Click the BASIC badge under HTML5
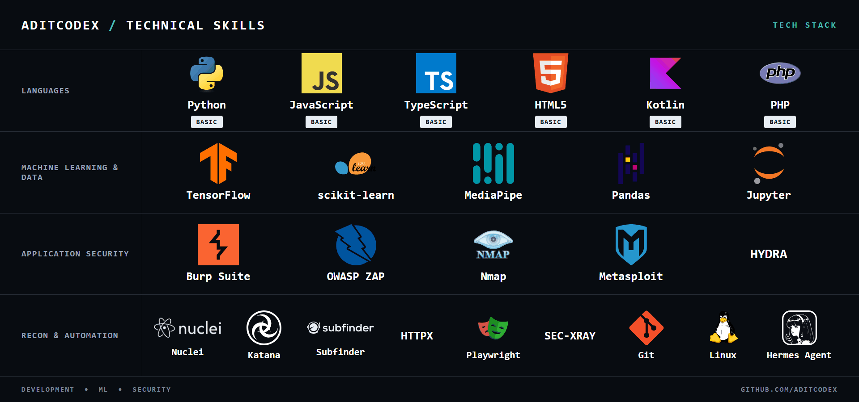 (551, 122)
